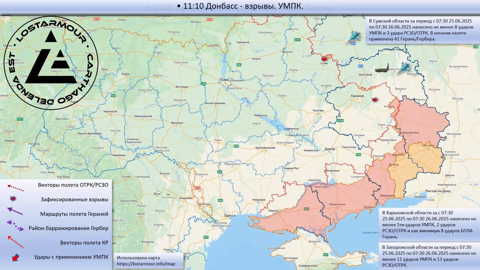Viewport: 480px width, 270px height.
Task: Click the Запорожская область info text box
Action: tap(429, 256)
